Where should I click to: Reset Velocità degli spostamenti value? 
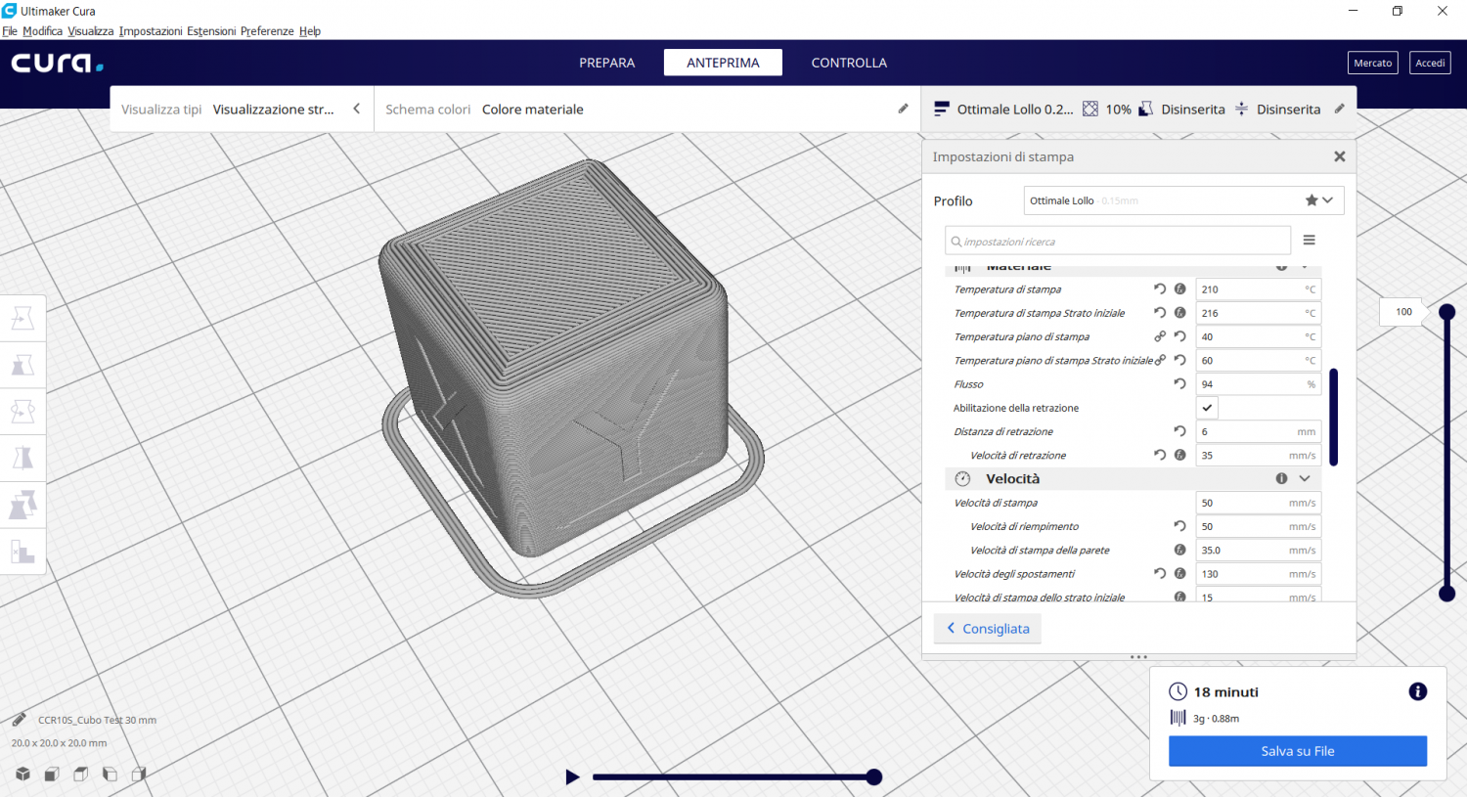[x=1160, y=574]
